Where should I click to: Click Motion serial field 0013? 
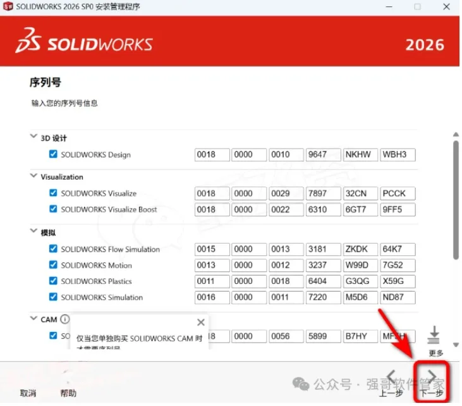(x=212, y=265)
